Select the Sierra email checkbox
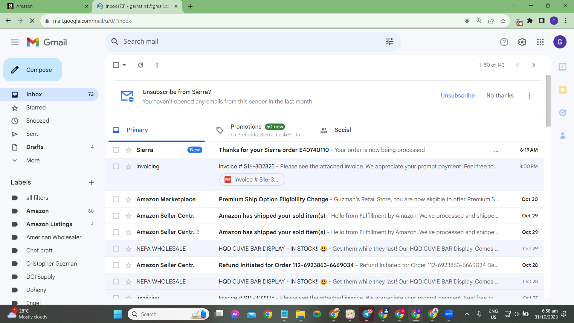574x323 pixels. pyautogui.click(x=116, y=150)
